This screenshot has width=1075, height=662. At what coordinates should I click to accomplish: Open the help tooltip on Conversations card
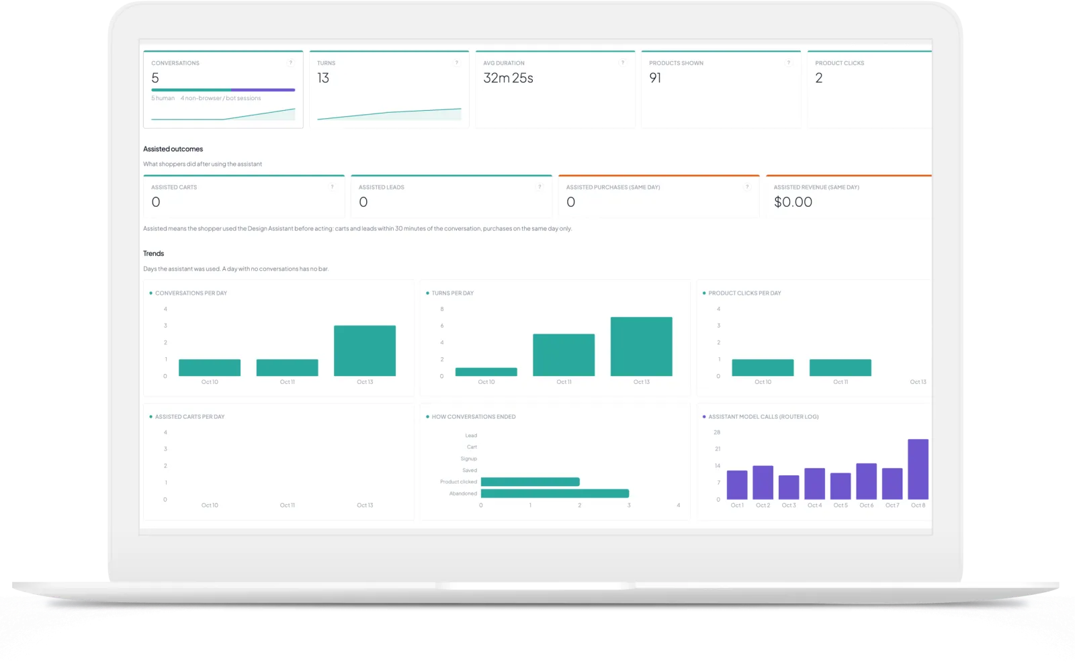coord(291,63)
